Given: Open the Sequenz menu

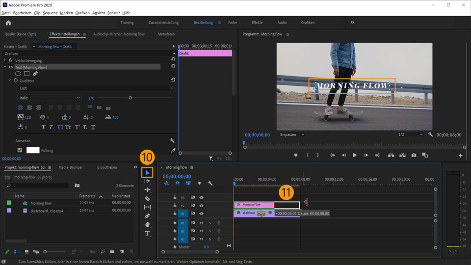Looking at the screenshot, I should 50,13.
